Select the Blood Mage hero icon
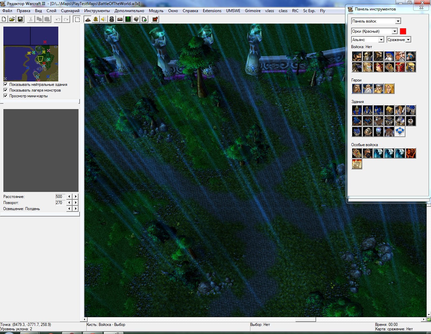This screenshot has width=431, height=334. click(389, 89)
